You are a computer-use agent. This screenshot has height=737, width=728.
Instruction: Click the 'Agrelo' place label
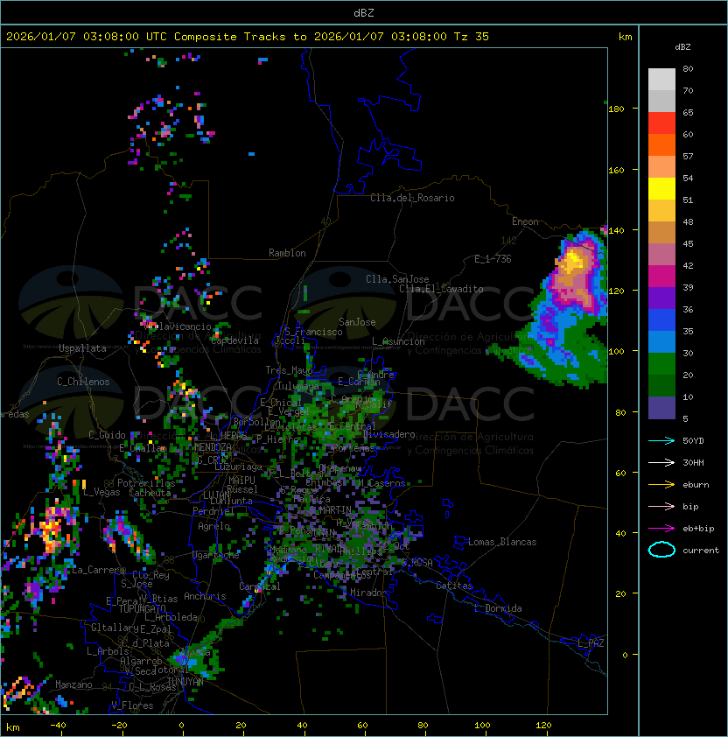(x=213, y=526)
